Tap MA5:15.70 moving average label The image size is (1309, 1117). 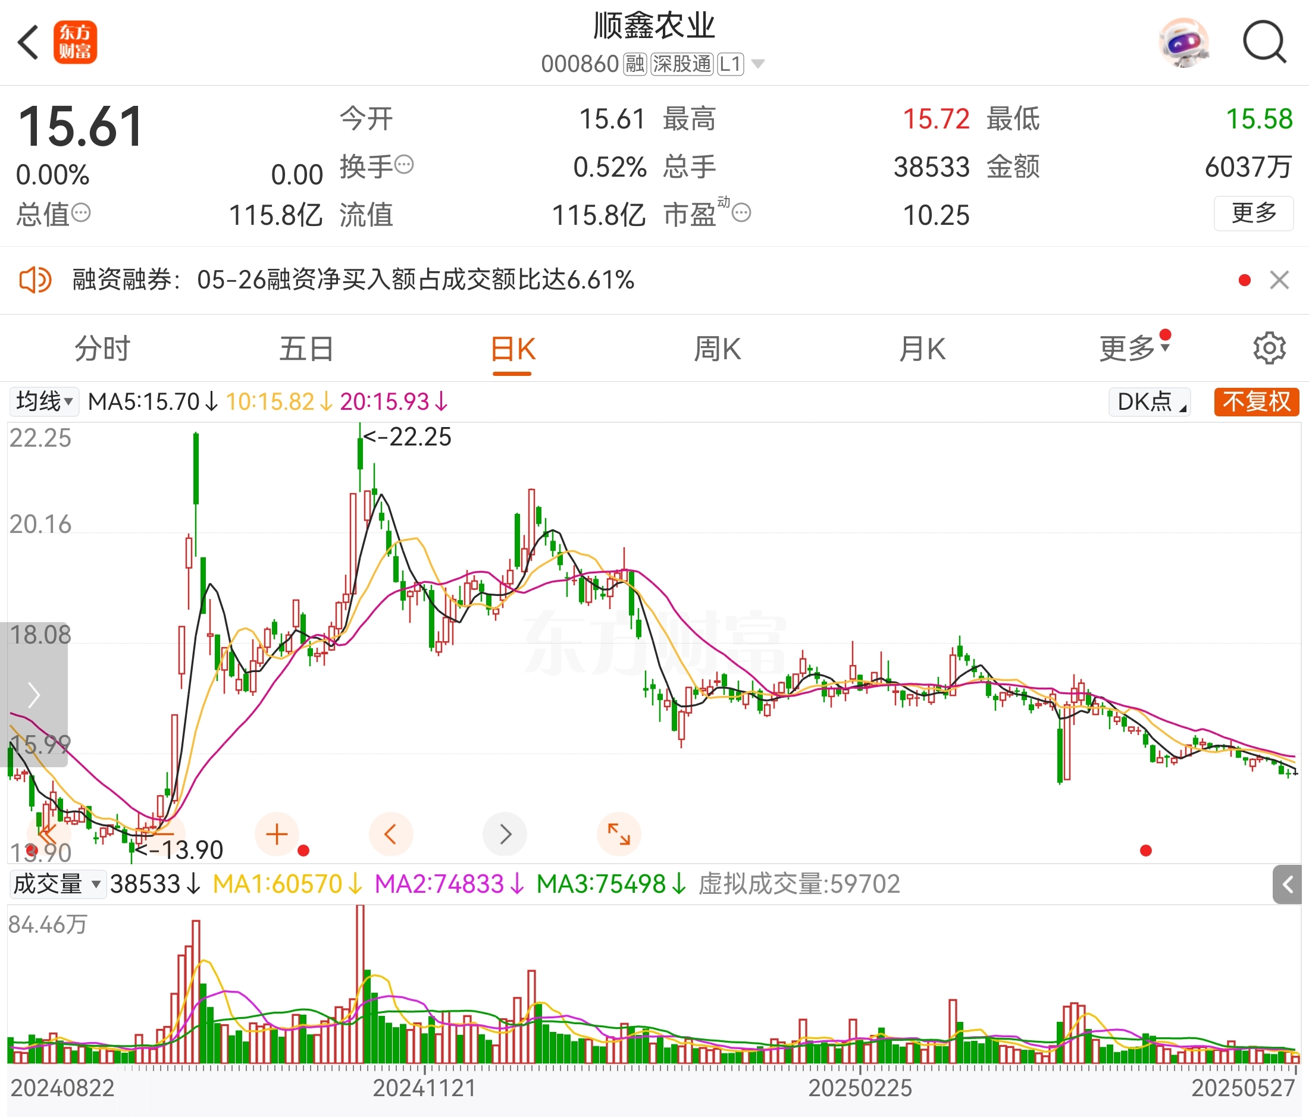[153, 401]
